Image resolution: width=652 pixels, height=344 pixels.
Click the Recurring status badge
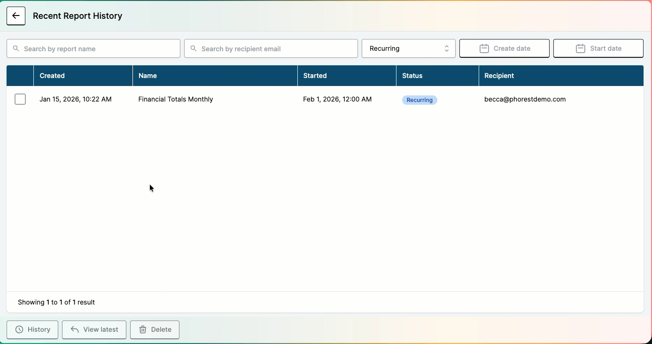coord(419,100)
